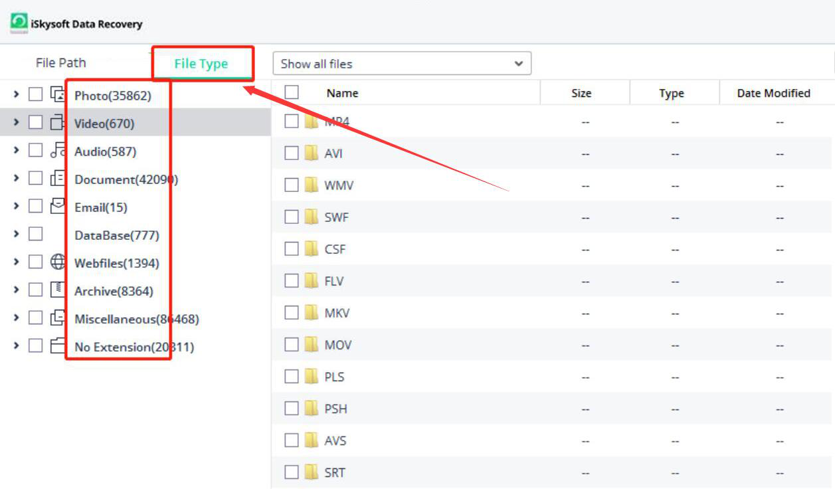
Task: Click the Webfiles globe icon
Action: [x=58, y=262]
